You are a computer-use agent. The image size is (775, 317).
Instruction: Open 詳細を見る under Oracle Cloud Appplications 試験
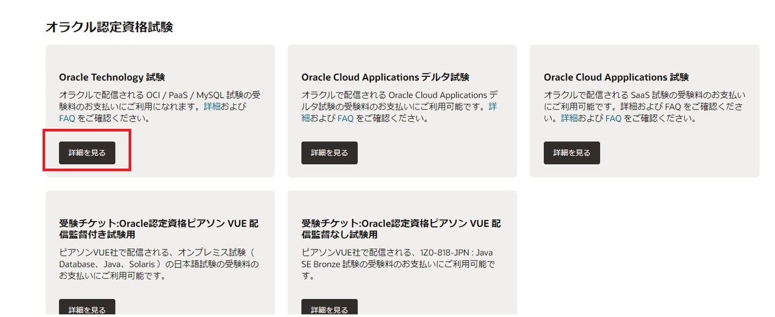(x=572, y=153)
